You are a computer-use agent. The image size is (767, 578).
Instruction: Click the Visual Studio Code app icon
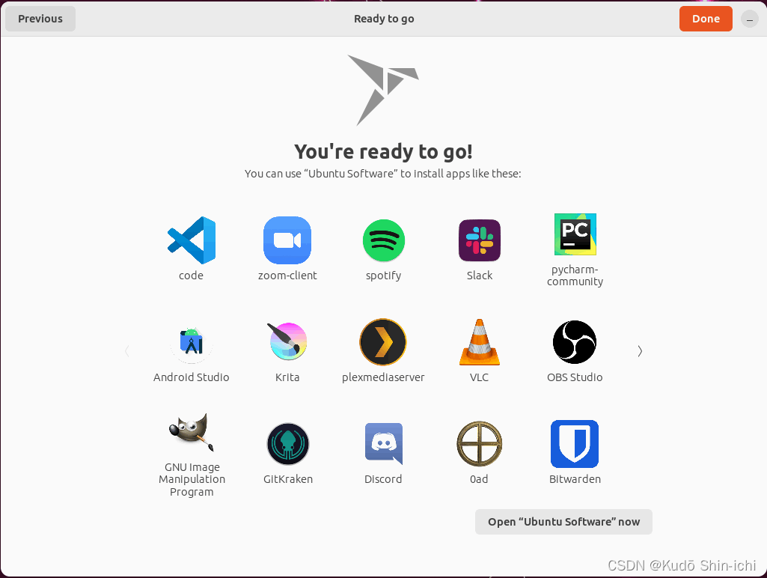click(192, 240)
